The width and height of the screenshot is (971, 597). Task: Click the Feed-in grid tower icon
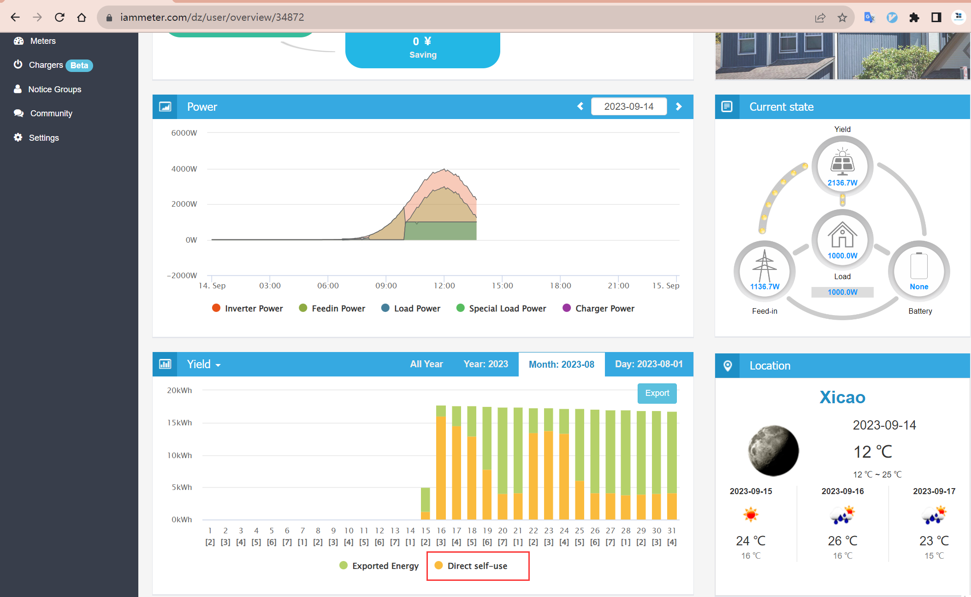(x=764, y=266)
